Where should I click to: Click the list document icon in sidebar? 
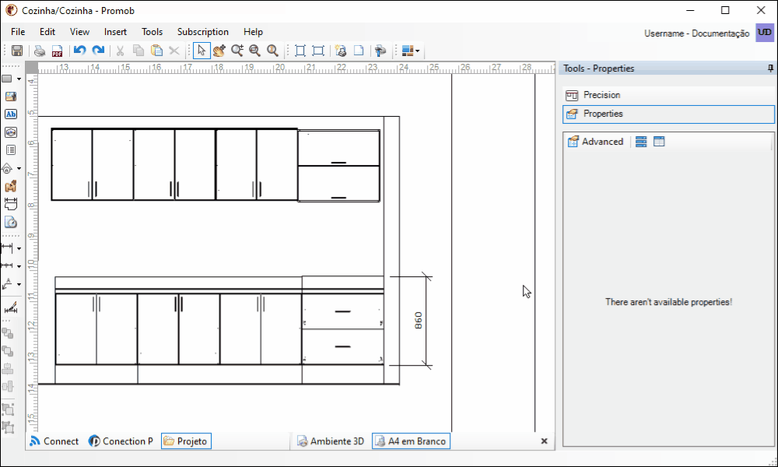[x=10, y=150]
